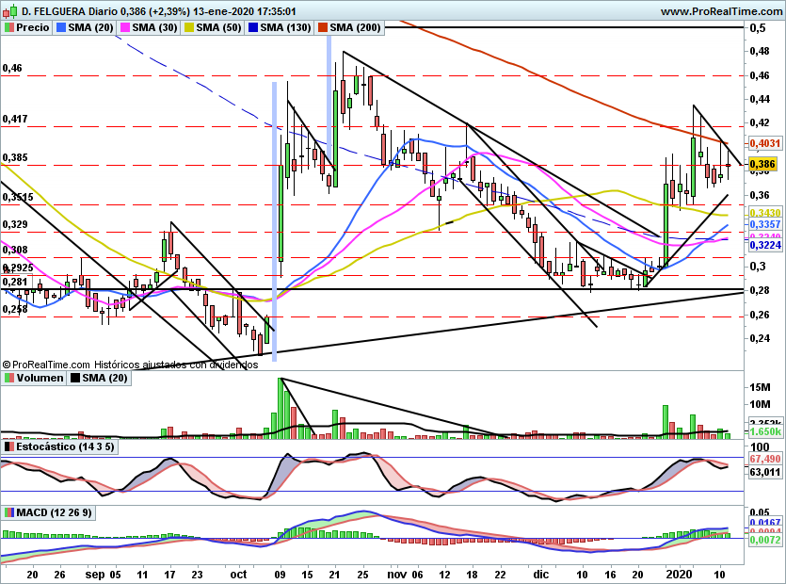Screen dimensions: 786x584
Task: Click the blue SMA (20) color square
Action: pos(61,28)
